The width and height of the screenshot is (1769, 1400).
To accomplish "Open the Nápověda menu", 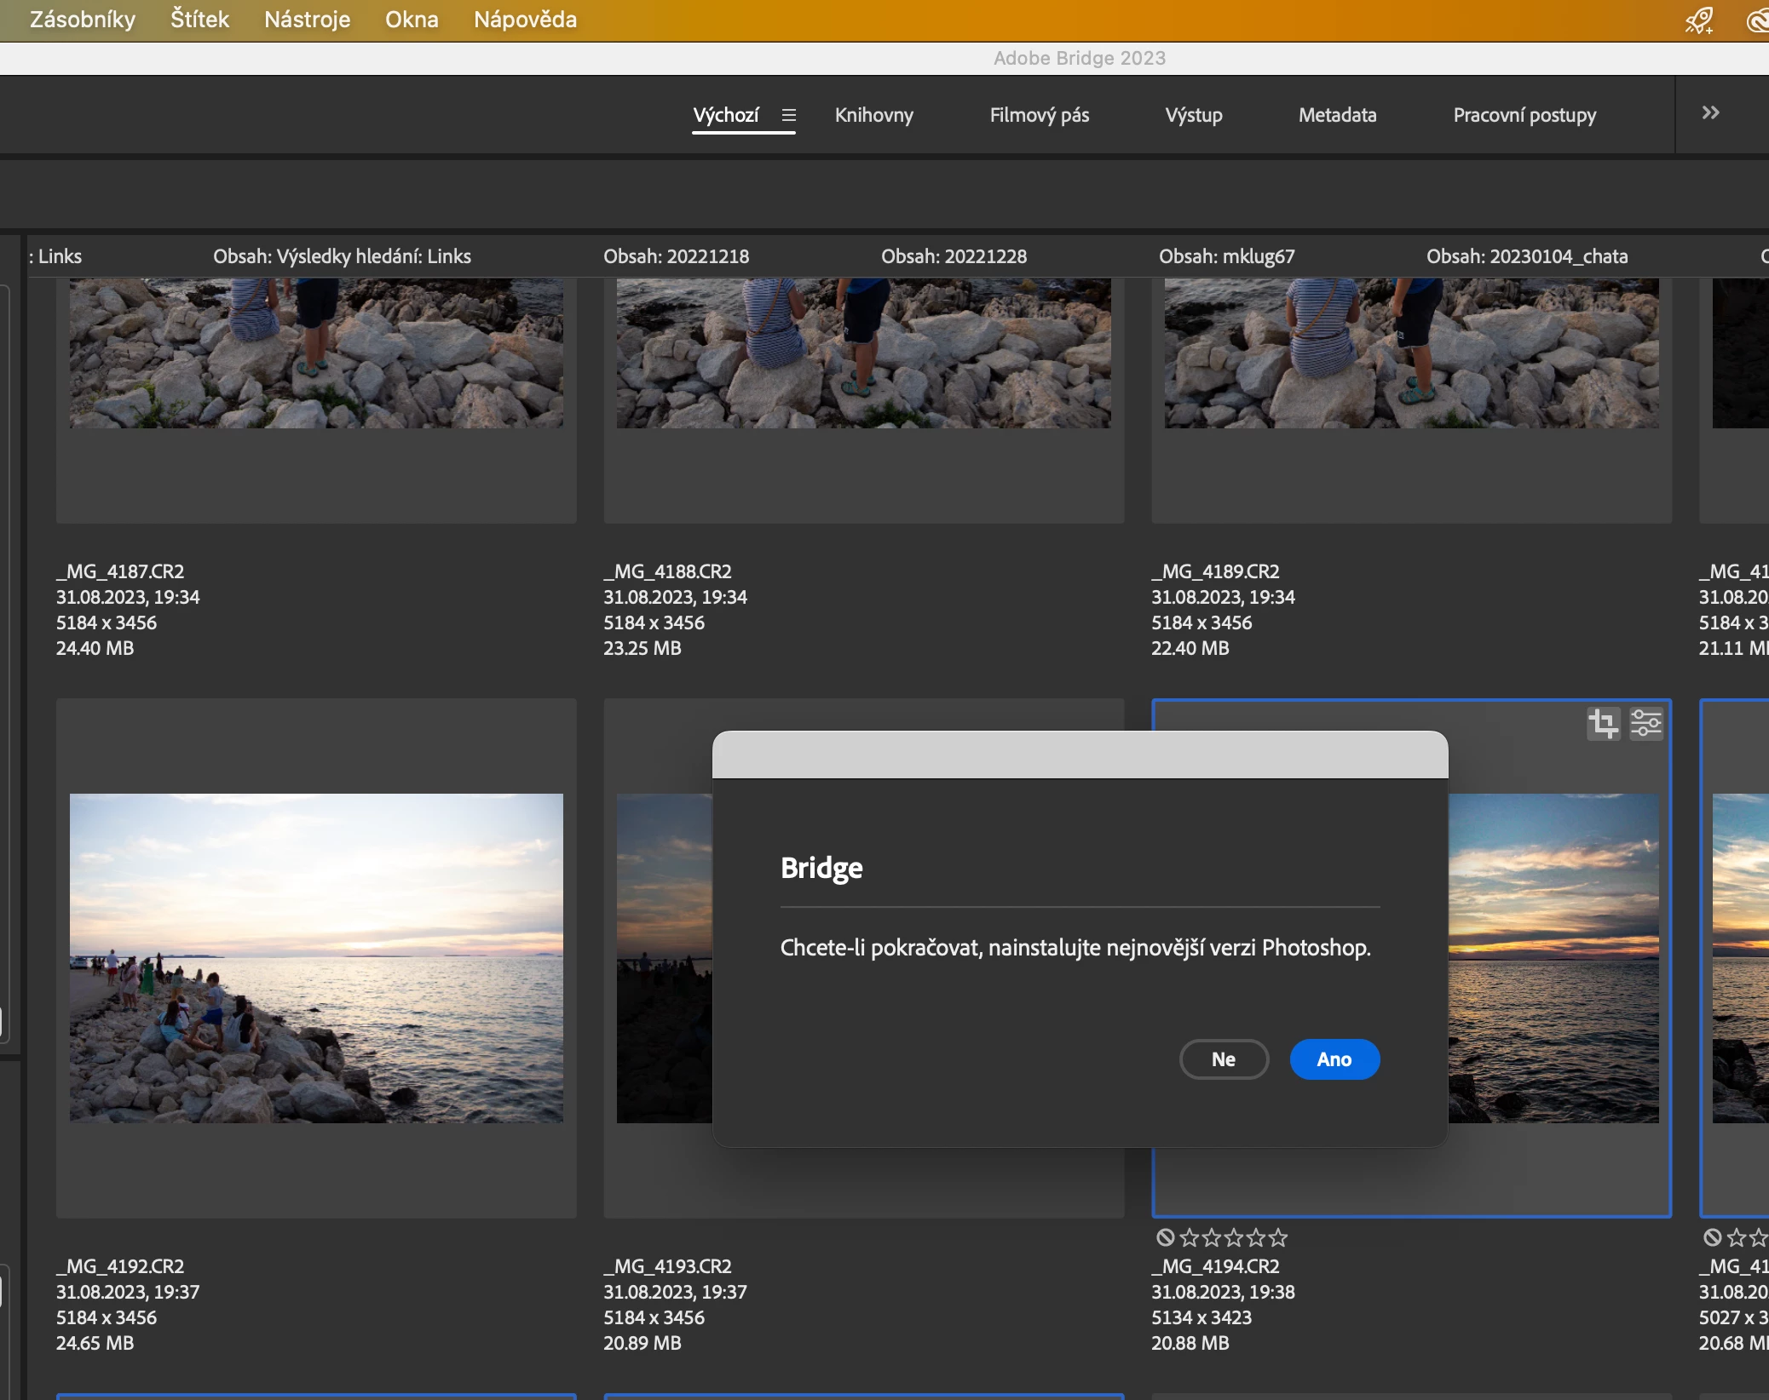I will (525, 20).
